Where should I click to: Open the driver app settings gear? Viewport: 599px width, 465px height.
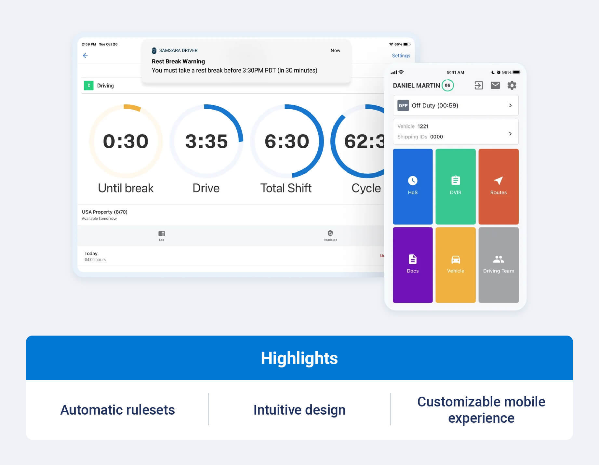tap(512, 85)
